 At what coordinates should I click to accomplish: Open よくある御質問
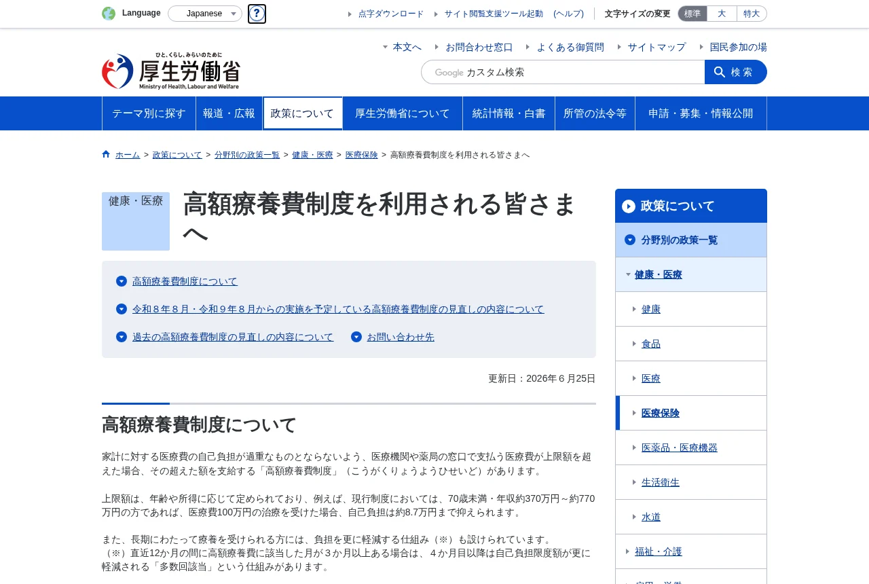[570, 47]
